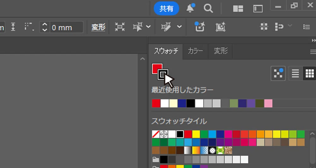Open the swatches panel hamburger menu
The image size is (316, 168).
click(313, 52)
